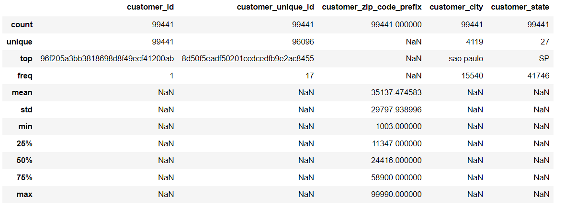Select the 75% row label

24,177
